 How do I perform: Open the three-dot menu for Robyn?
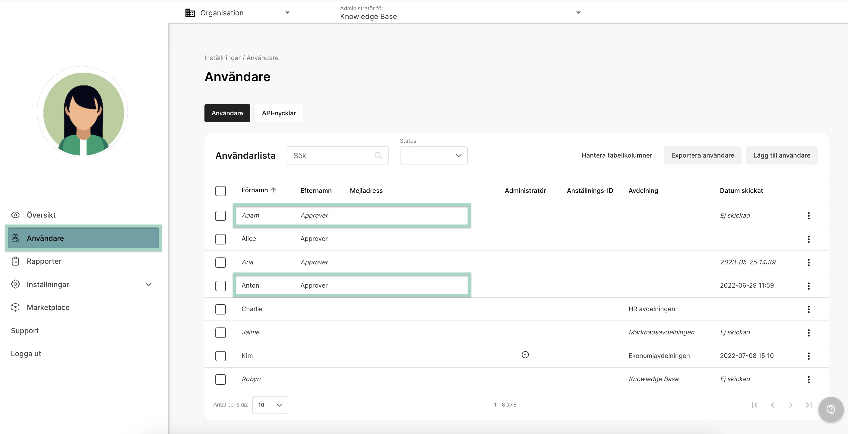(808, 379)
